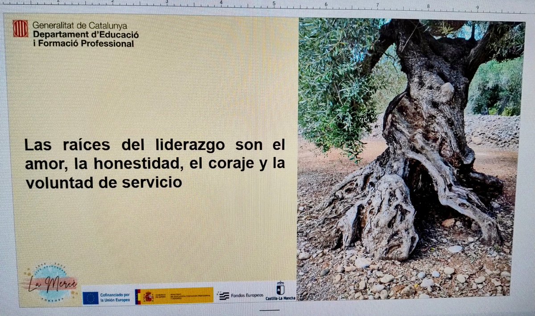Click the Castilla-La Mancha crest logo
The image size is (535, 316).
click(280, 291)
